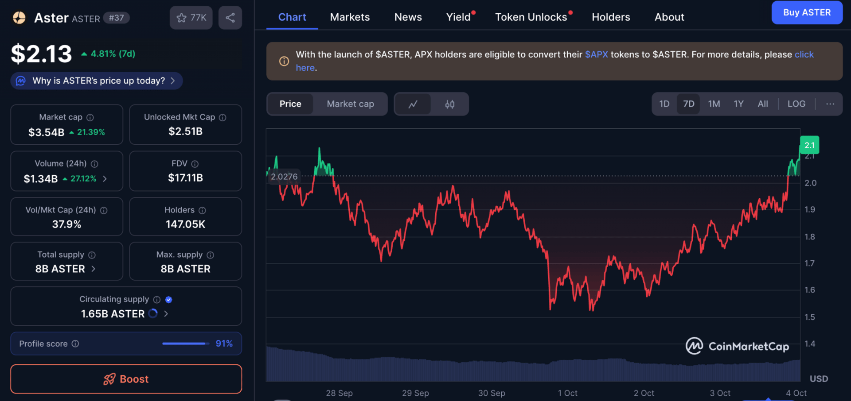Click the rocket icon on Boost button
Image resolution: width=851 pixels, height=401 pixels.
tap(109, 379)
